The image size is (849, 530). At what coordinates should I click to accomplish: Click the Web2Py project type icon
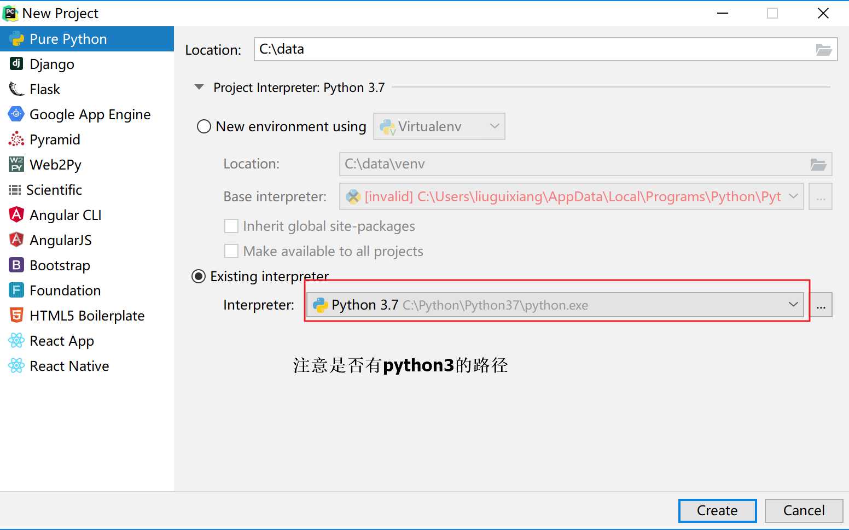click(x=16, y=164)
